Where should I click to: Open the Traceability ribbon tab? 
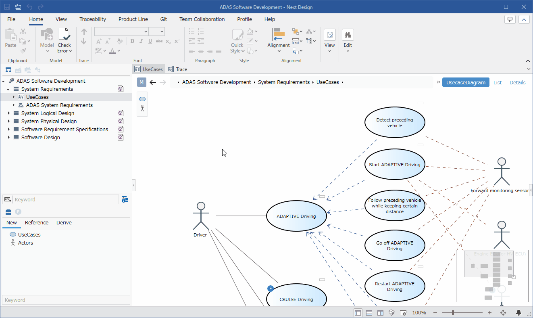93,19
